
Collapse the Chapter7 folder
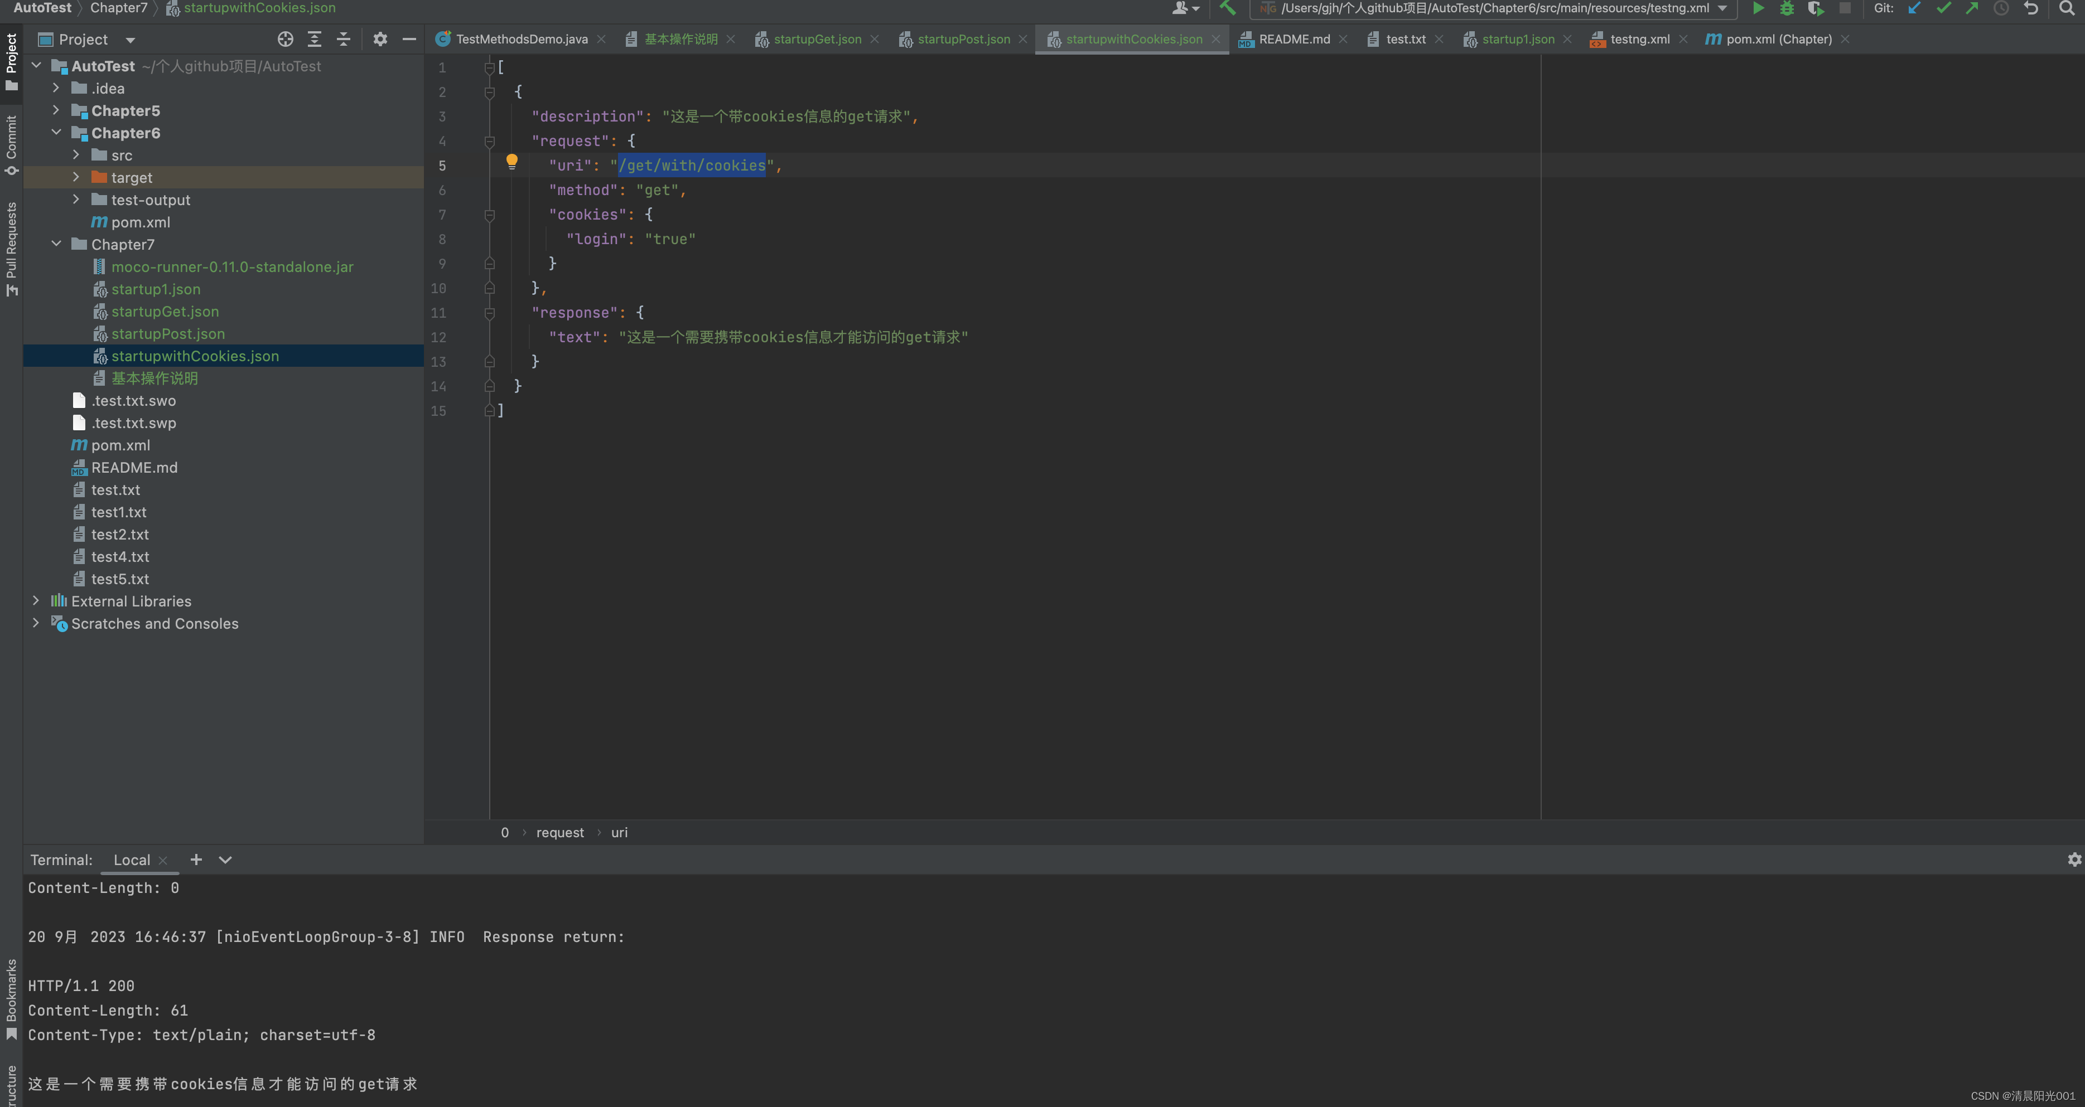pos(56,244)
